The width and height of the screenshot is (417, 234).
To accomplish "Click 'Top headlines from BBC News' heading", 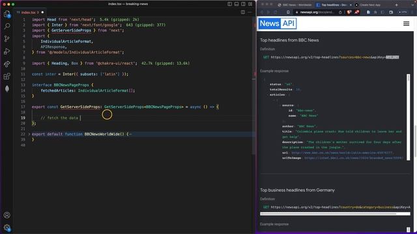I will 289,40.
